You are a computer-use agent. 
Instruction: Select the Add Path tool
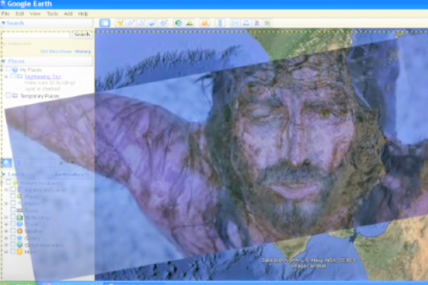coord(142,23)
